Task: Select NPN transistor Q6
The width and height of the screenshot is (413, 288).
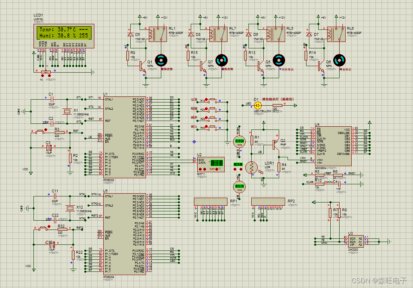Action: 321,67
